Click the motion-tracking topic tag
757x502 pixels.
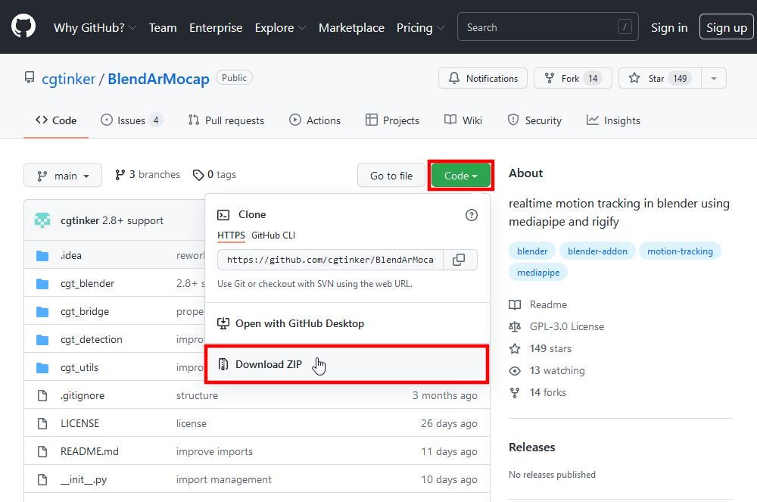[680, 251]
